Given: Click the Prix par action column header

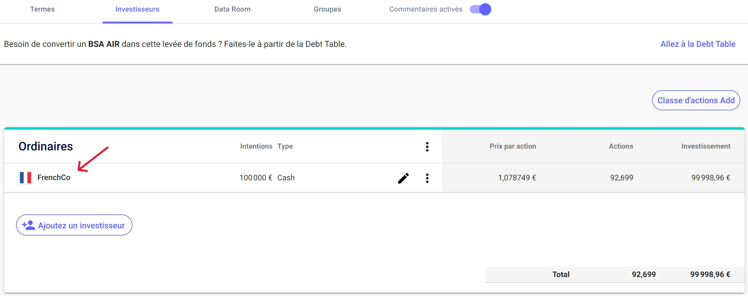Looking at the screenshot, I should [513, 146].
